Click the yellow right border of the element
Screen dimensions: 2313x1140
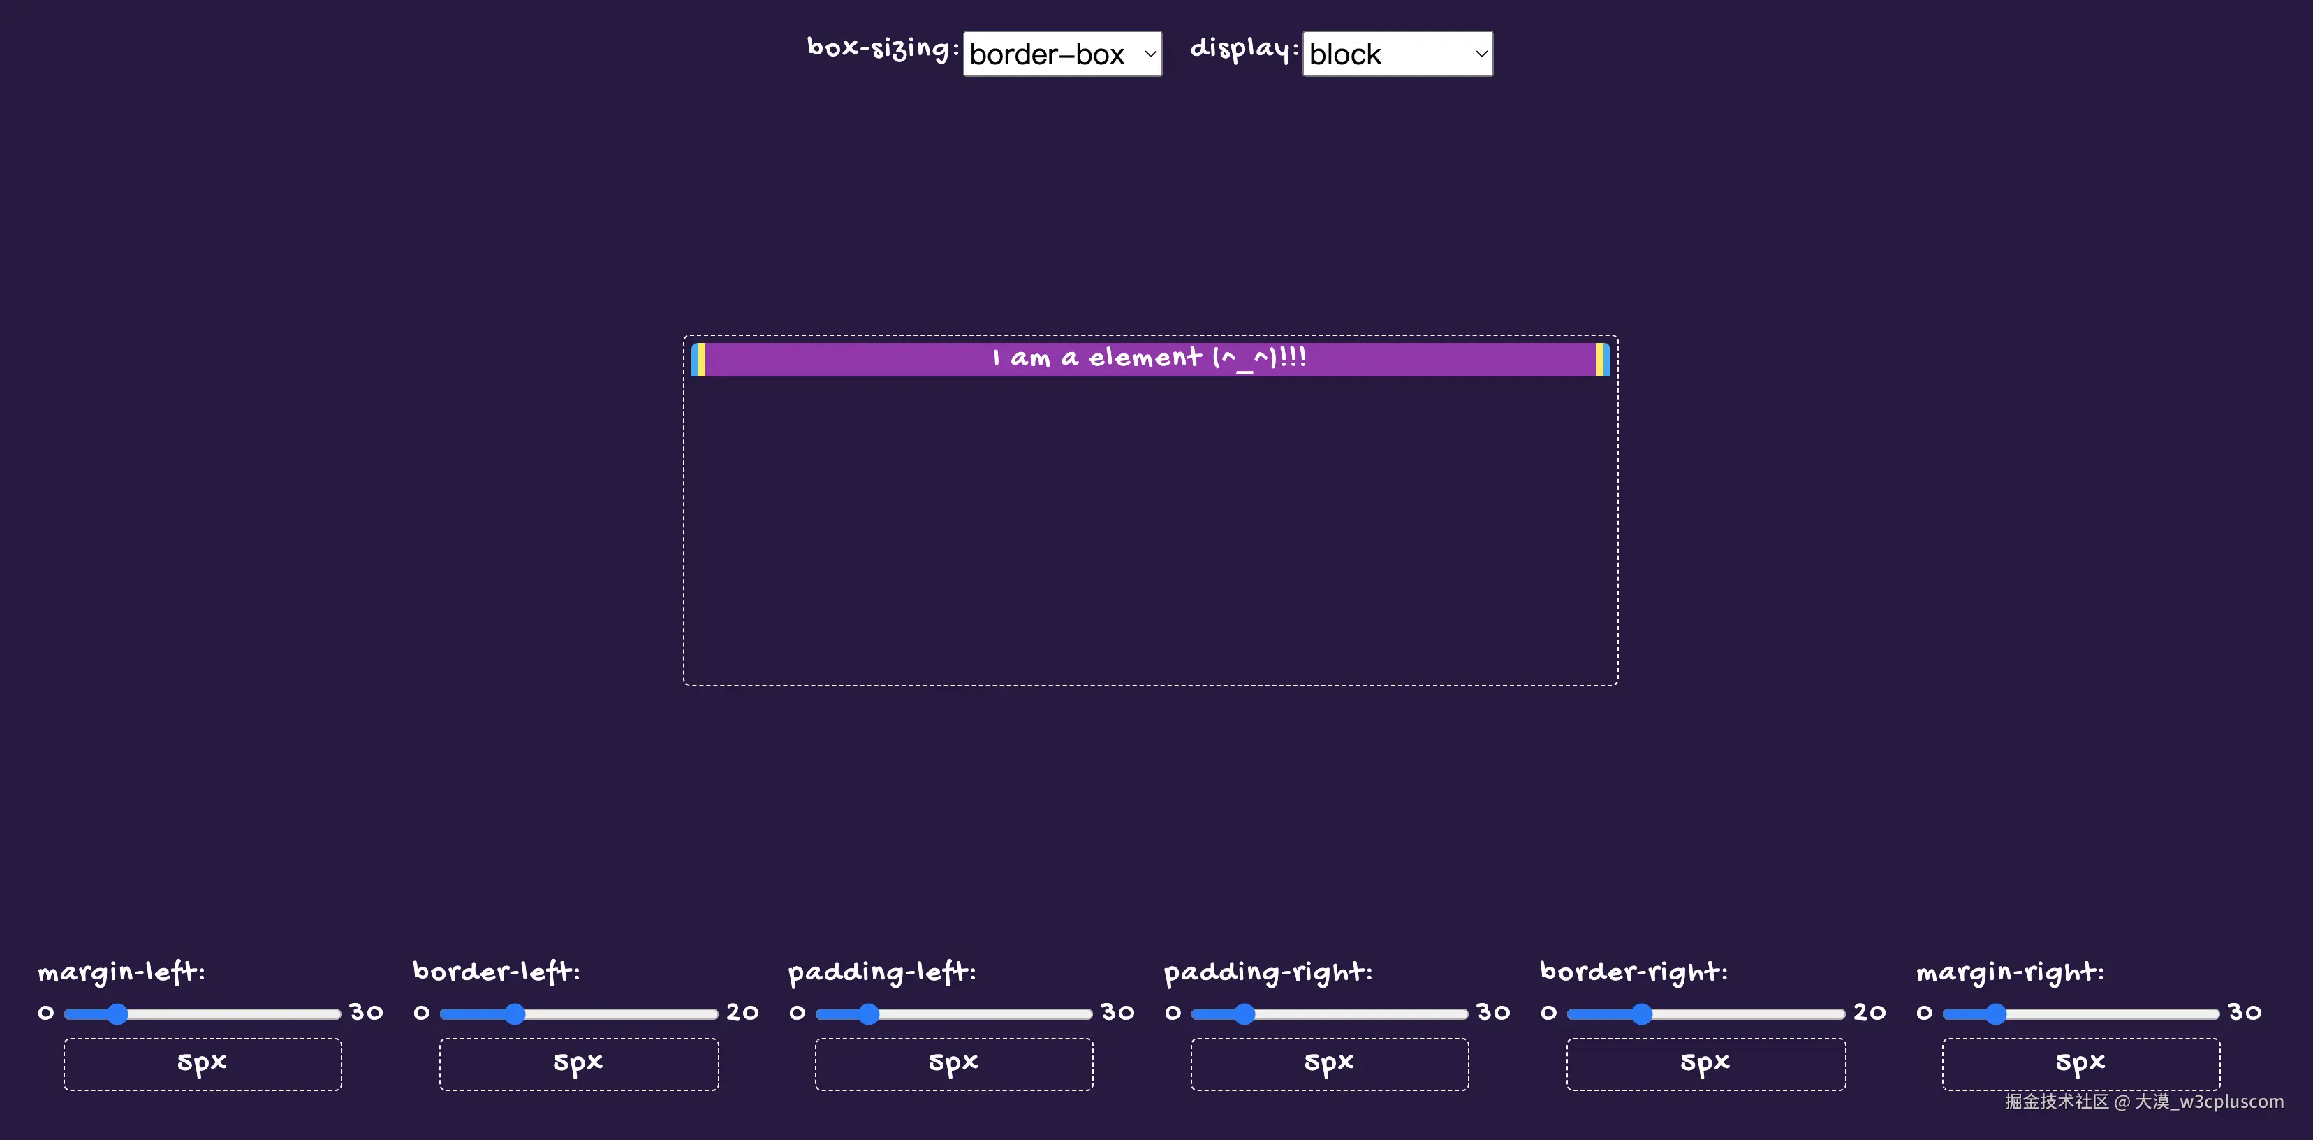(x=1600, y=358)
